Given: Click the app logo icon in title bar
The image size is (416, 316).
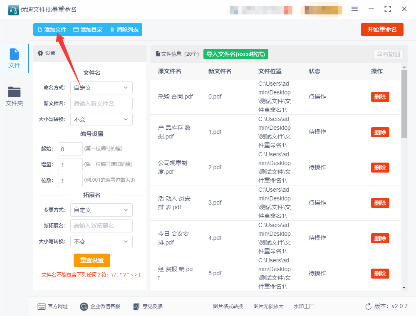Looking at the screenshot, I should tap(13, 10).
